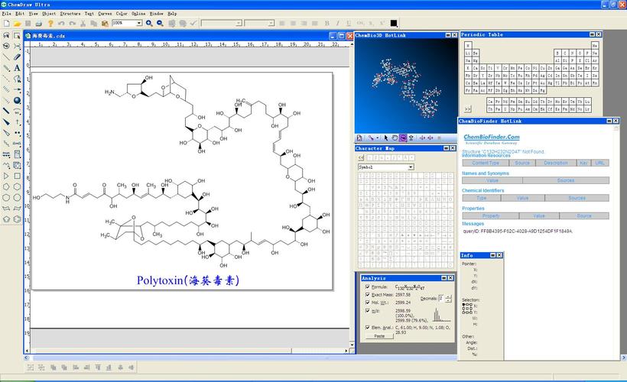Click the document vertical scrollbar down arrow
Viewport: 627px width, 382px height.
(352, 345)
